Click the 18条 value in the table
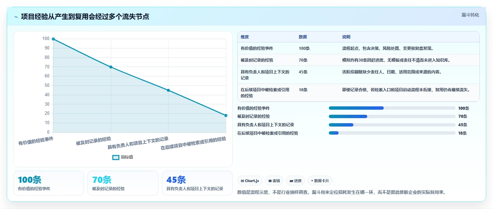This screenshot has width=493, height=209. coord(303,90)
